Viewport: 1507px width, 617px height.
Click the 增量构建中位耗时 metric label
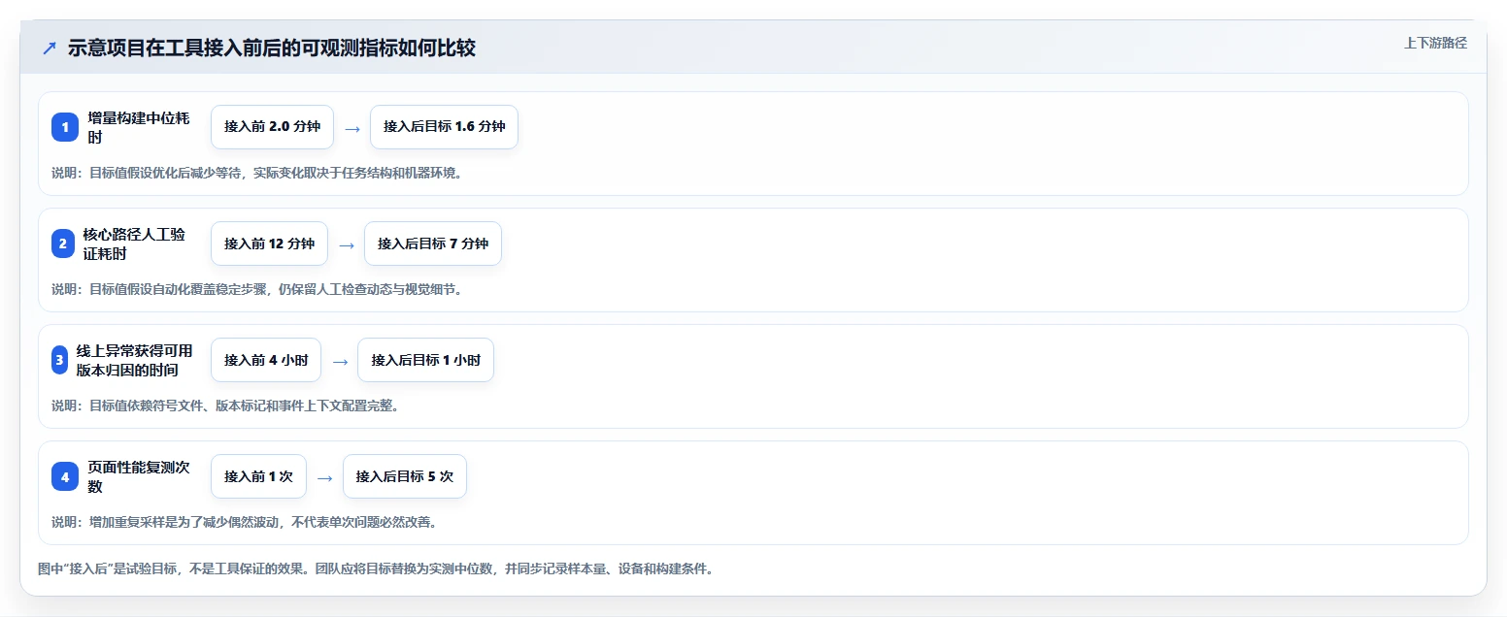click(x=139, y=127)
